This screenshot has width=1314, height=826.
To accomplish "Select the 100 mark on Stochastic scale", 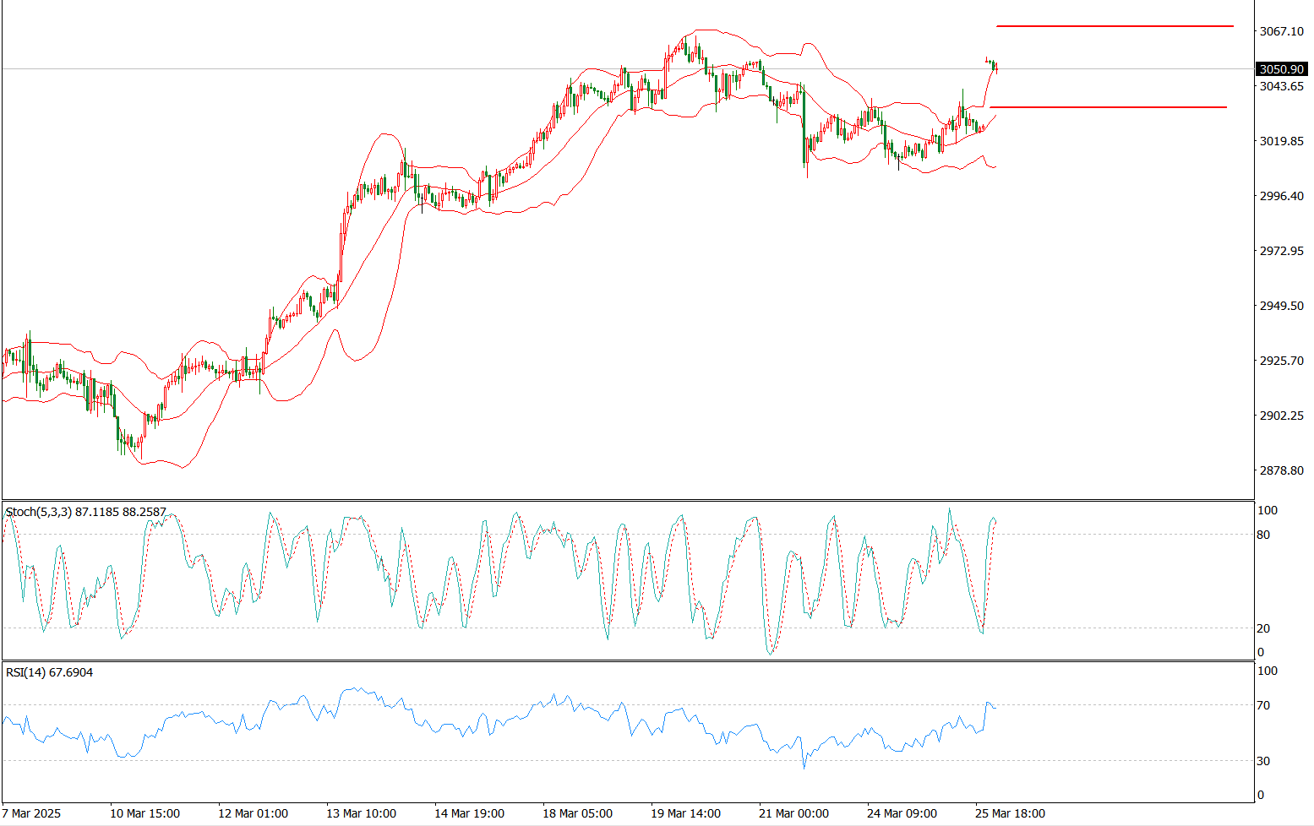I will click(x=1268, y=511).
